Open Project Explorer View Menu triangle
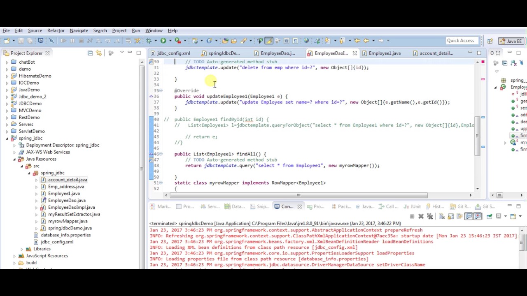 click(122, 53)
